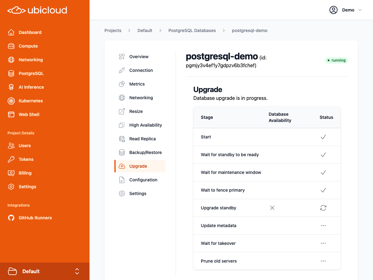Click the Kubernetes wheel icon
373x280 pixels.
[11, 101]
